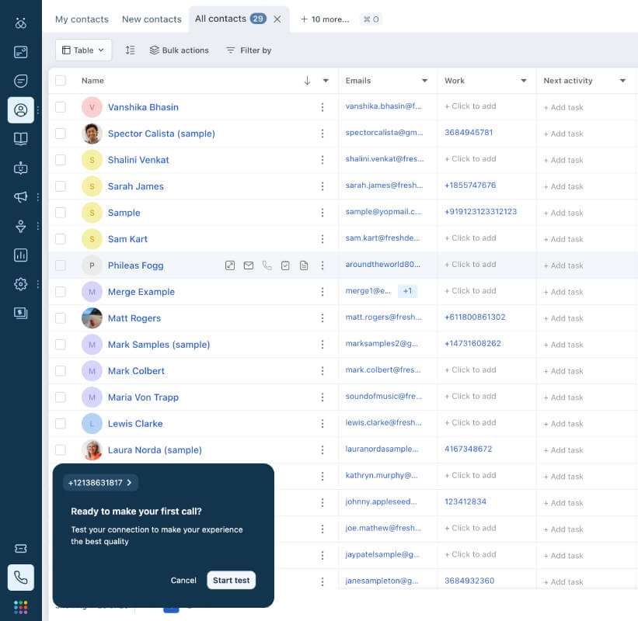Check the box for Mark Colbert
638x621 pixels.
(x=60, y=370)
